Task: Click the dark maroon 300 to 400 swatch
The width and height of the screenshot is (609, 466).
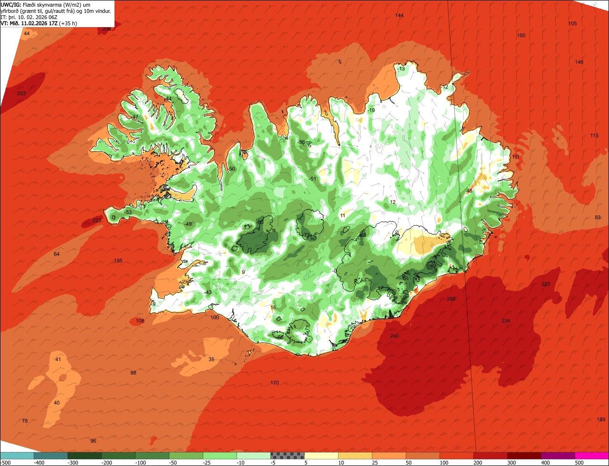Action: tap(523, 456)
